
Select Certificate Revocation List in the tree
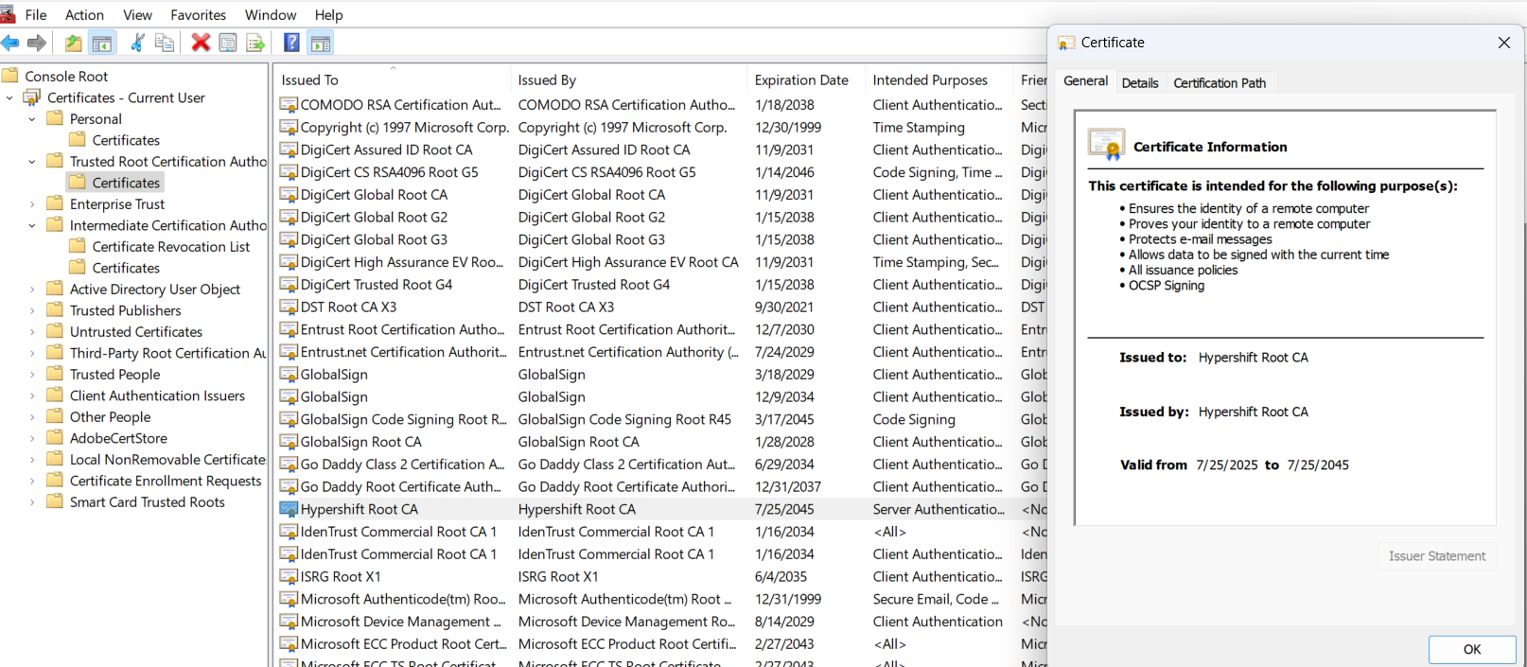pyautogui.click(x=170, y=247)
